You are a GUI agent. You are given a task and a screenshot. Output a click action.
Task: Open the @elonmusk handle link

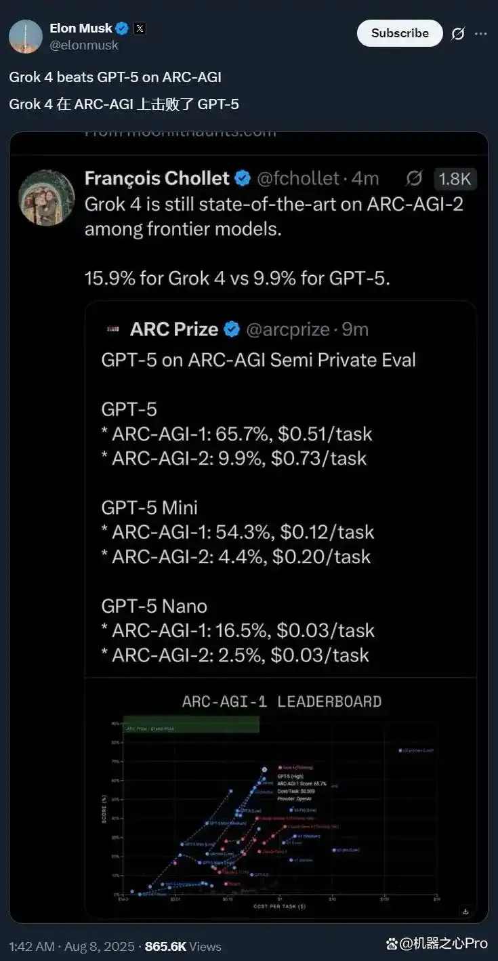click(x=84, y=45)
